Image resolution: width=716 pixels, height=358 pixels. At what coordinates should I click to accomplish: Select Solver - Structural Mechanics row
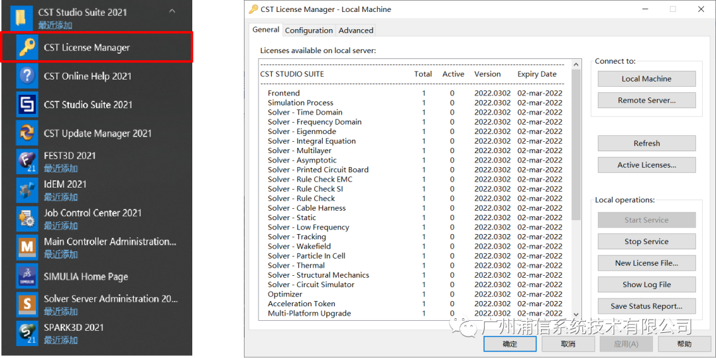[x=414, y=275]
